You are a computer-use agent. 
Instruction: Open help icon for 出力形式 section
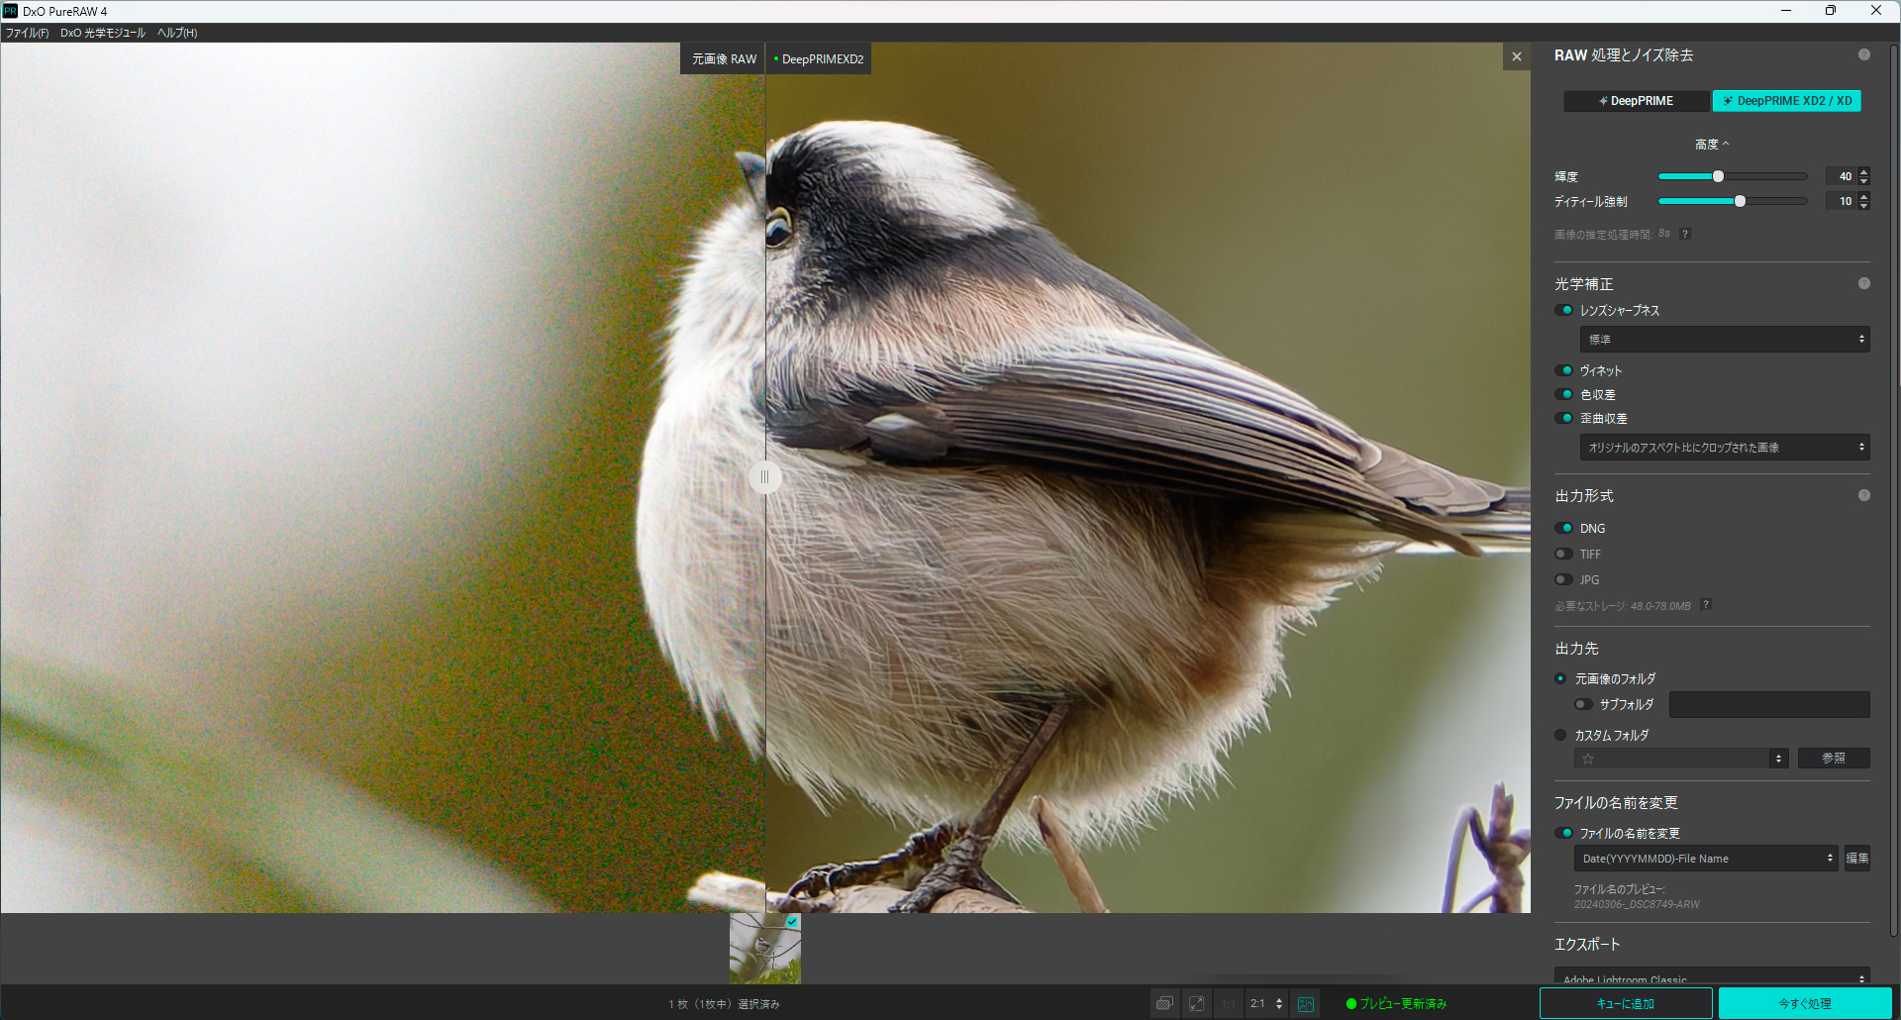click(1863, 496)
